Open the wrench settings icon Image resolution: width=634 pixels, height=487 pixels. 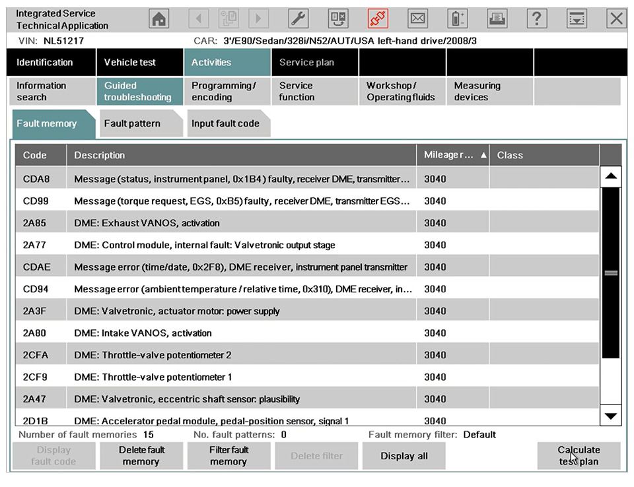coord(299,19)
